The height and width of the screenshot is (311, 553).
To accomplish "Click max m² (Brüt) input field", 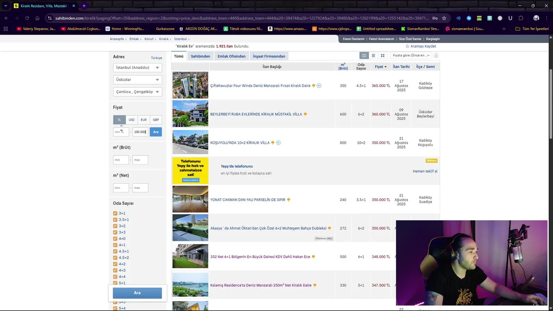I will click(x=140, y=160).
